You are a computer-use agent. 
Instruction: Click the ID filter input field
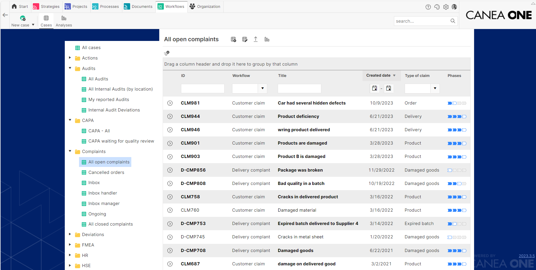pyautogui.click(x=202, y=88)
